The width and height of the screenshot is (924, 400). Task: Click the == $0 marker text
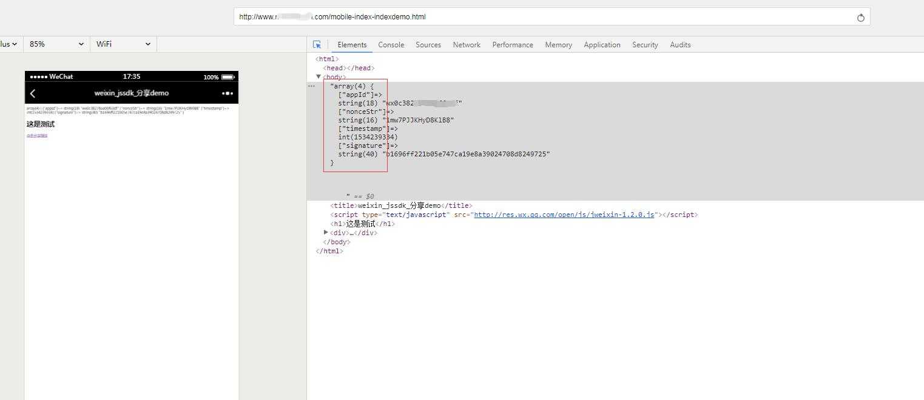(x=364, y=196)
